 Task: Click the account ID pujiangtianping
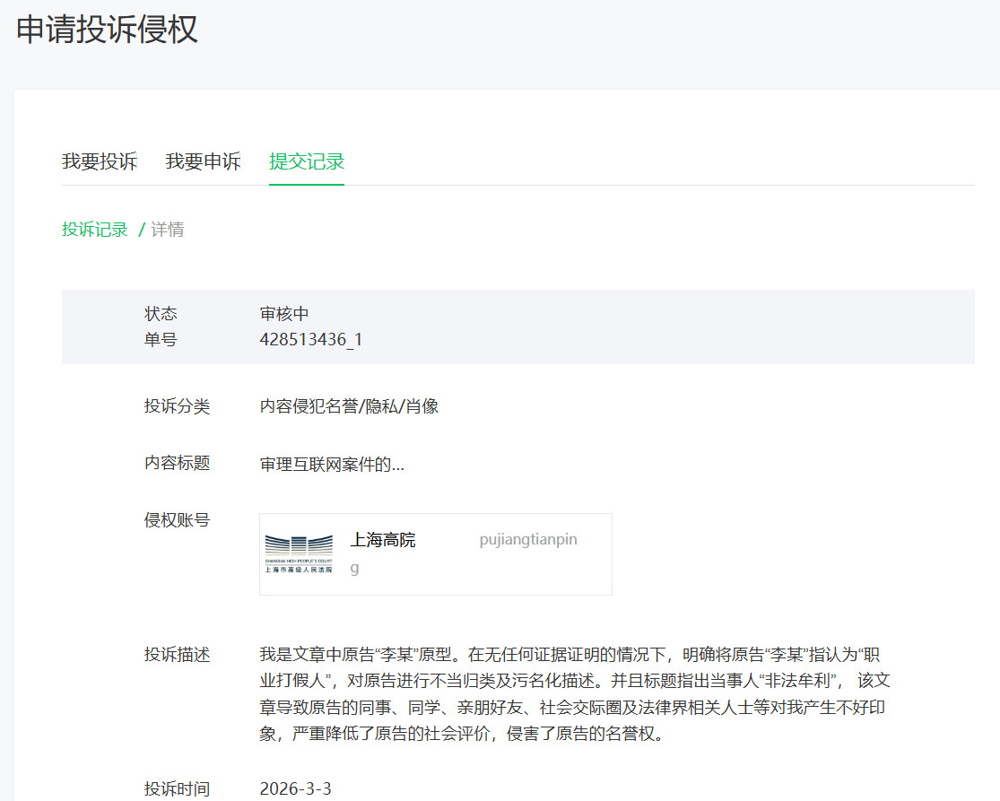pyautogui.click(x=527, y=539)
